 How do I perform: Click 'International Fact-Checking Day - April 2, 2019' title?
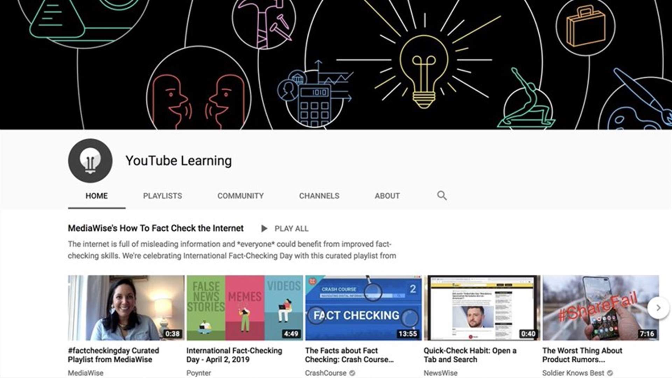click(234, 355)
